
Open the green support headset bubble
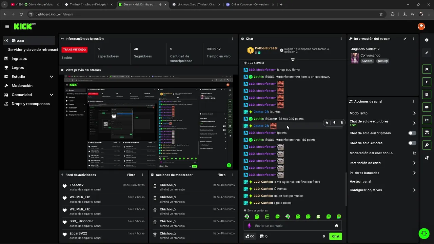tap(423, 233)
